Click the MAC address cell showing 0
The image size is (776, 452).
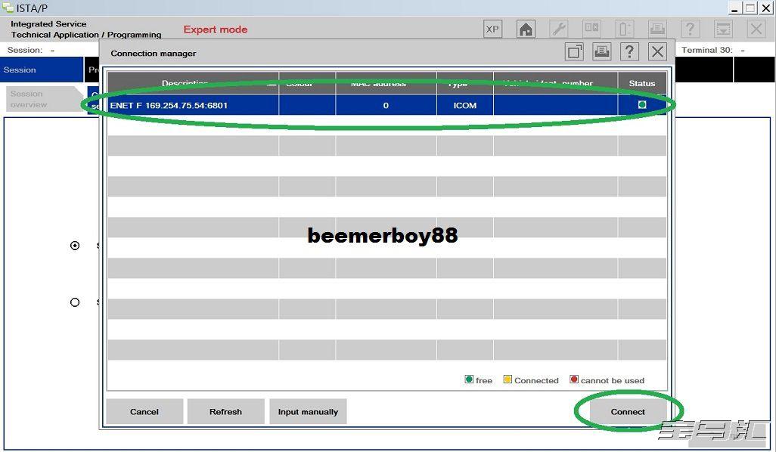(x=386, y=105)
